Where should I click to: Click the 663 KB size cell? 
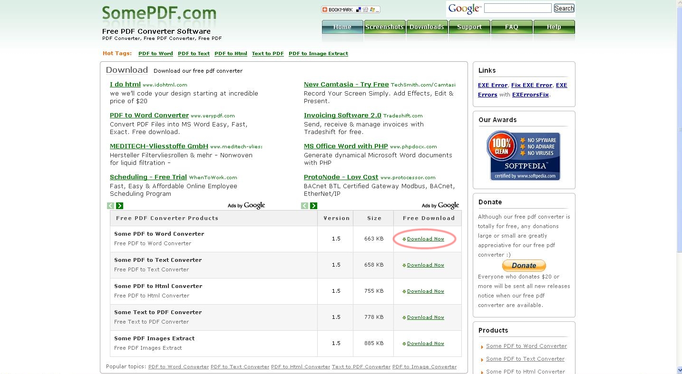point(374,239)
